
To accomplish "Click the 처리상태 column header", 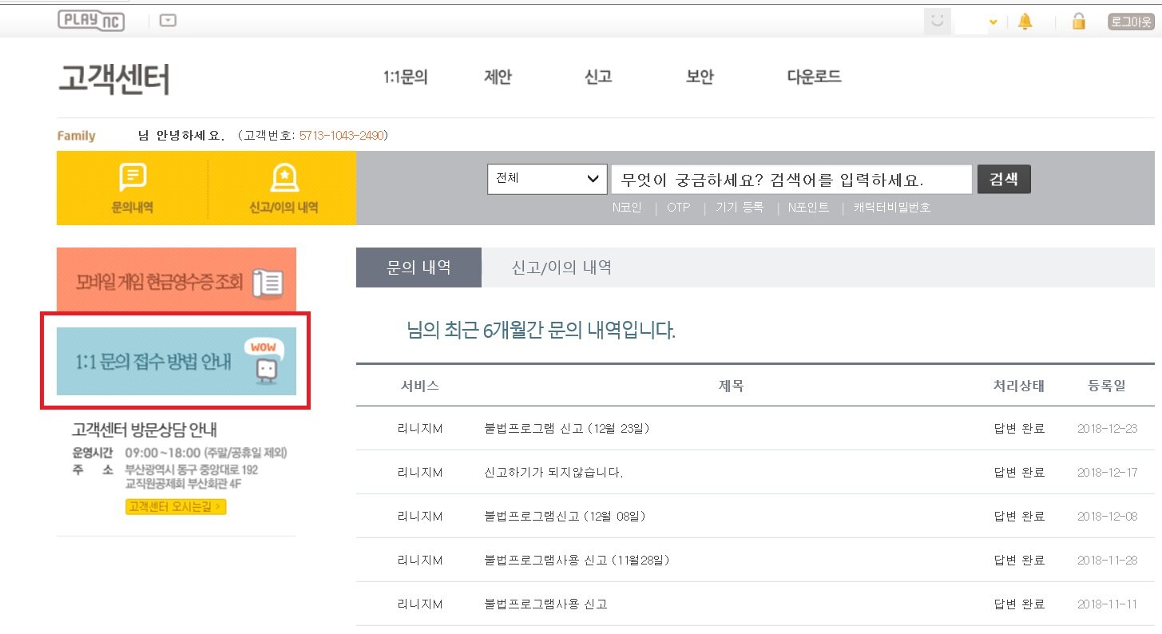I will [1019, 386].
